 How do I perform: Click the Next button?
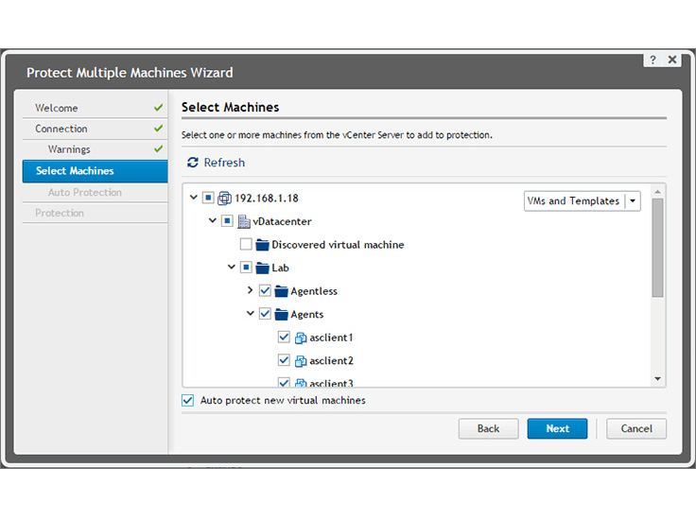point(557,428)
